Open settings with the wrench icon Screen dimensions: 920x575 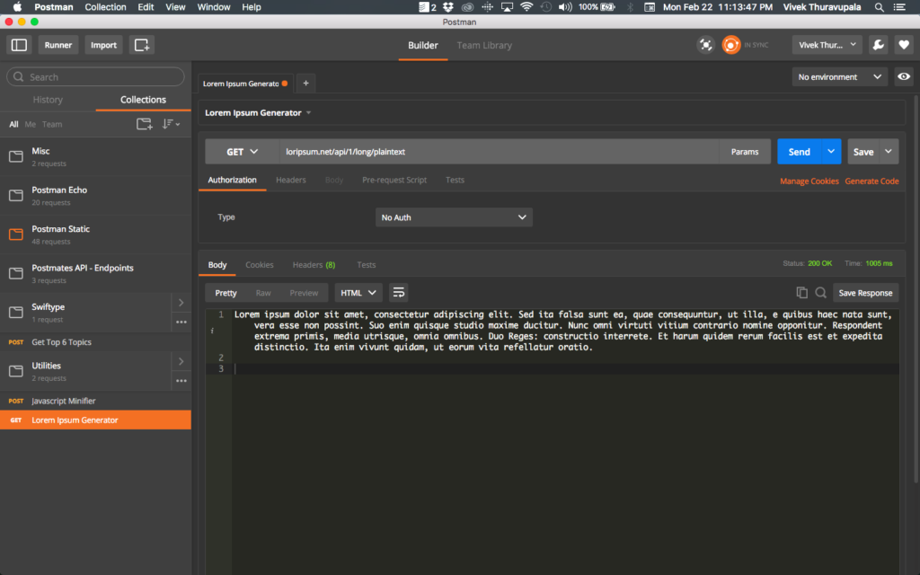click(x=879, y=45)
